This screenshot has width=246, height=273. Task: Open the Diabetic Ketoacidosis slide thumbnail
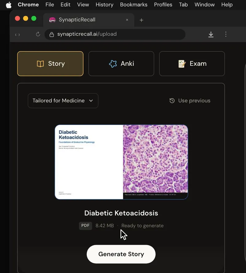(x=121, y=162)
